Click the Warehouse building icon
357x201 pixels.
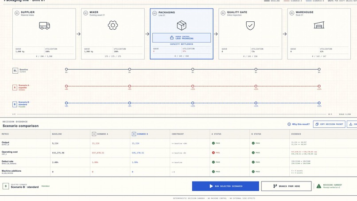point(319,25)
